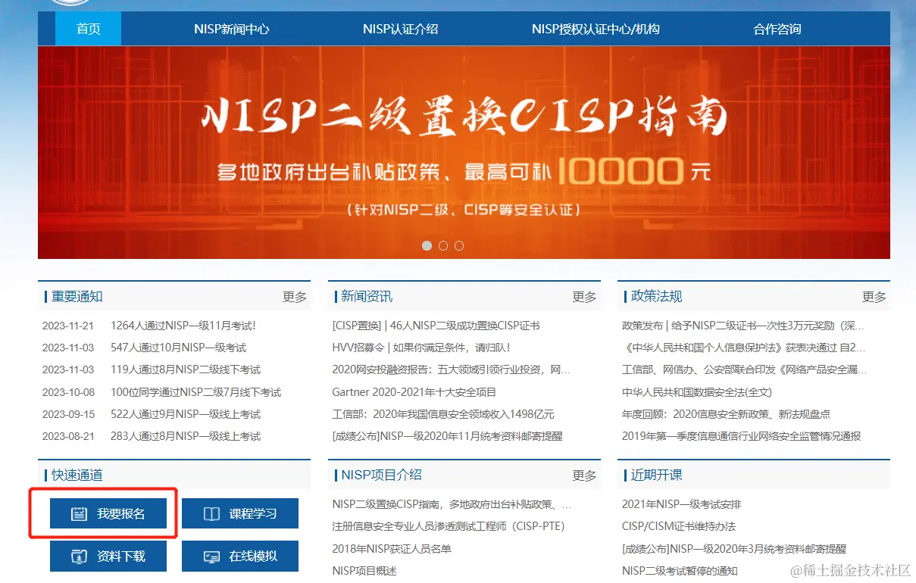
Task: Open NISP二级考试暂停的通知 link
Action: 680,570
